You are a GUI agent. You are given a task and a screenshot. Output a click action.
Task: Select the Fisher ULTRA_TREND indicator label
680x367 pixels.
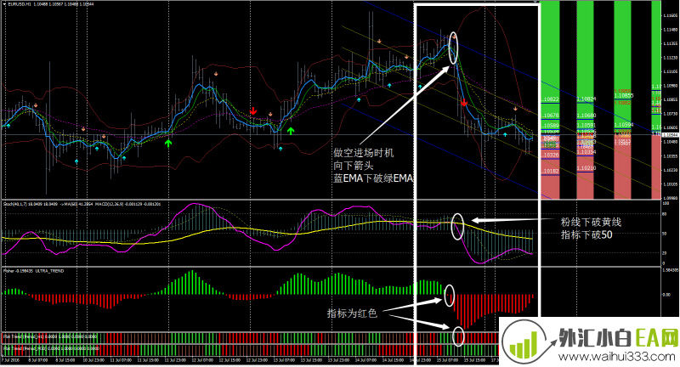(x=34, y=271)
